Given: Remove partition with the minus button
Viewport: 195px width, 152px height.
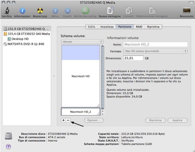Looking at the screenshot, I should (68, 120).
